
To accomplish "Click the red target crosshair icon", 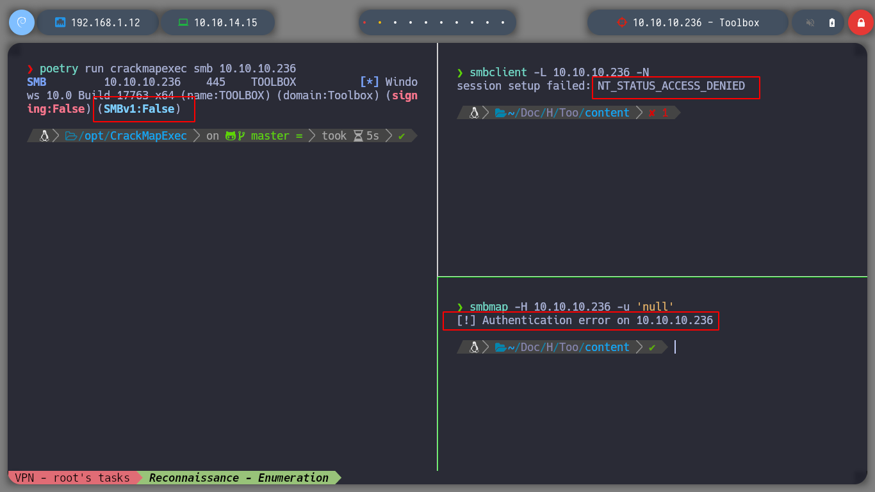I will pos(621,22).
